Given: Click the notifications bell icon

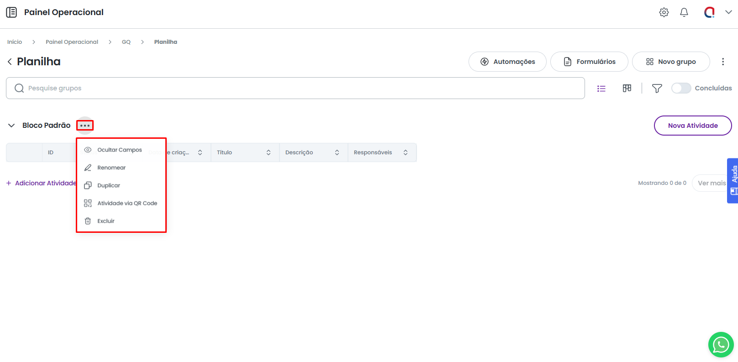Looking at the screenshot, I should pos(684,12).
